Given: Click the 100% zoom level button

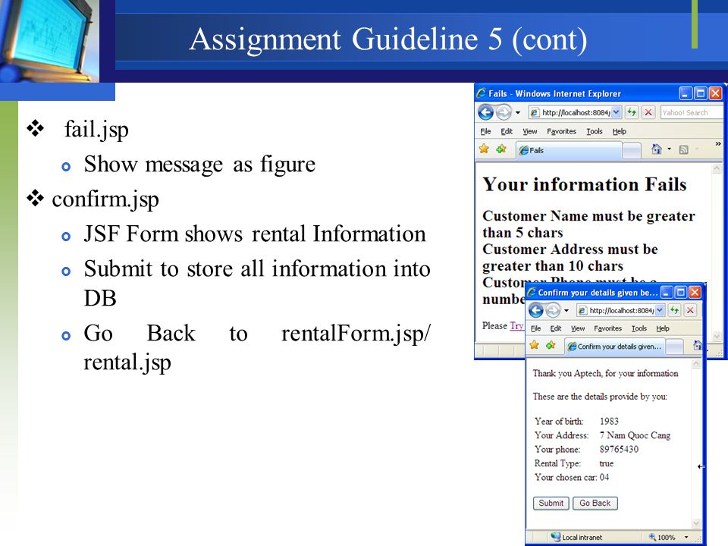Looking at the screenshot, I should (x=663, y=537).
